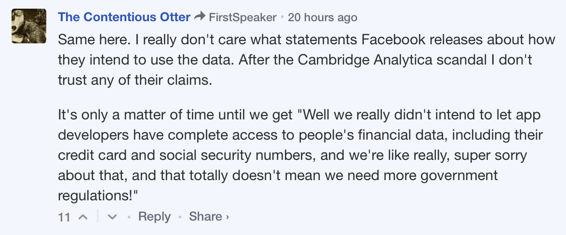The image size is (566, 235).
Task: Upvote The Contentious Otter's comment
Action: click(x=82, y=217)
